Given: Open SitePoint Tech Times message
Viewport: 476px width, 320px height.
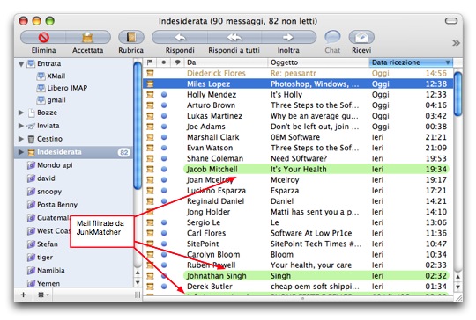Looking at the screenshot, I should [x=298, y=244].
